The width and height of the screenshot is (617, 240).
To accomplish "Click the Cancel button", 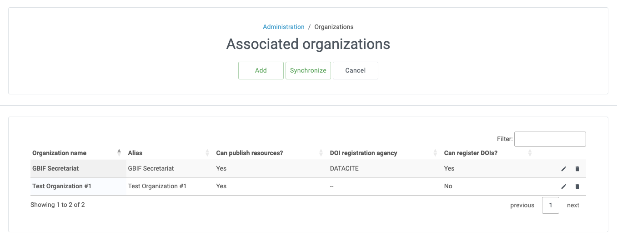I will pos(355,70).
